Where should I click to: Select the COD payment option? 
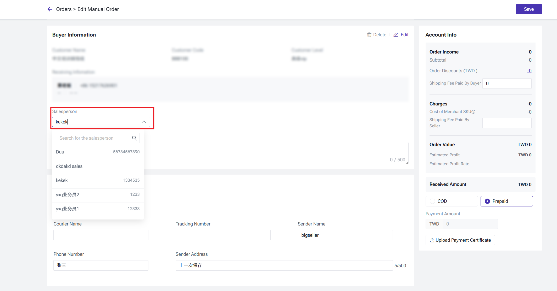tap(432, 201)
